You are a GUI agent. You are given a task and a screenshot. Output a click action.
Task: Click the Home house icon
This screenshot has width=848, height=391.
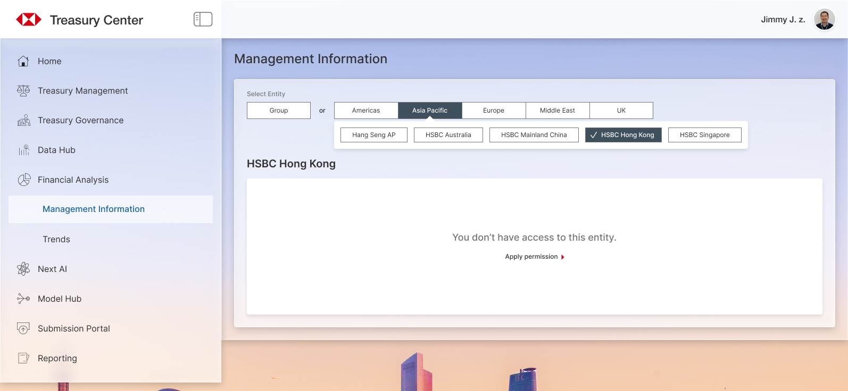pyautogui.click(x=23, y=61)
